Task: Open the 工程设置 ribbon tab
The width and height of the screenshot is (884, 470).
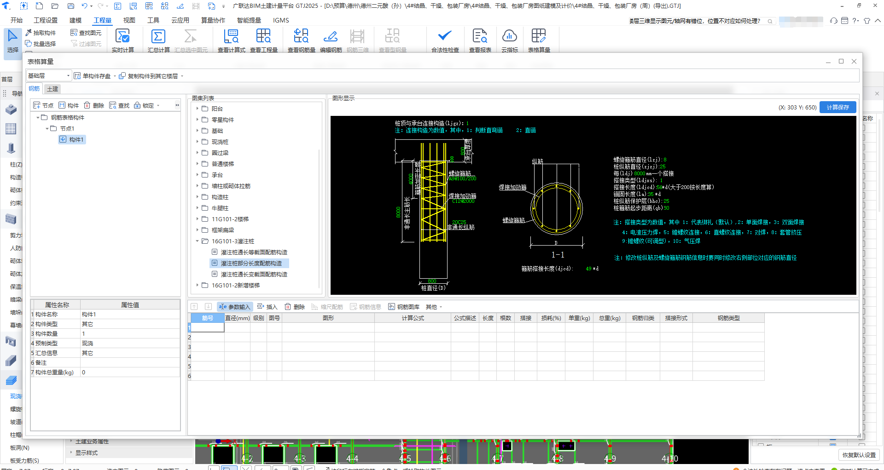Action: click(x=46, y=20)
